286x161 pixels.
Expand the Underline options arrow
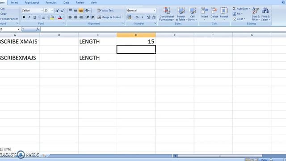(38, 17)
